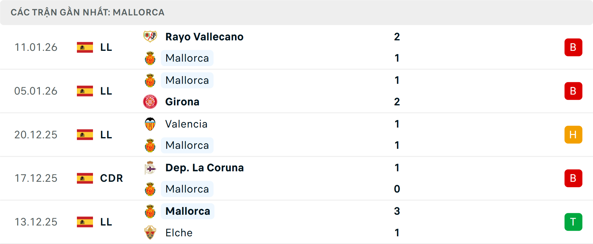Image resolution: width=593 pixels, height=244 pixels.
Task: Click the Deportivo La Coruna crest
Action: [150, 168]
